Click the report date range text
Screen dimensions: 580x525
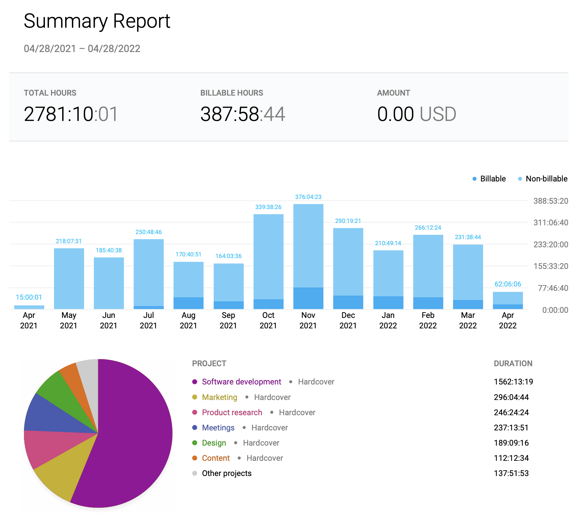coord(82,49)
